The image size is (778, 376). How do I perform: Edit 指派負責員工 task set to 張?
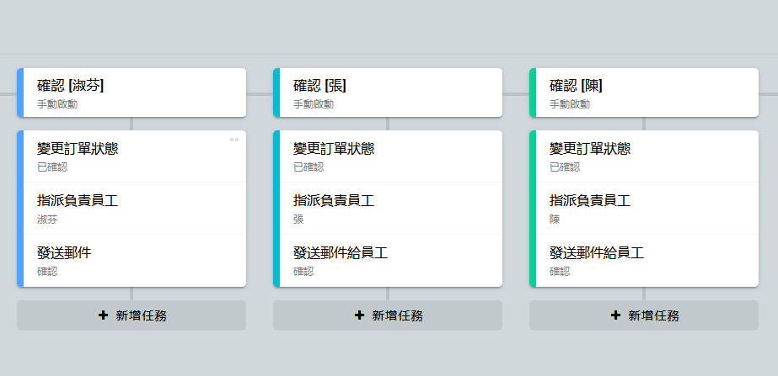[x=389, y=209]
